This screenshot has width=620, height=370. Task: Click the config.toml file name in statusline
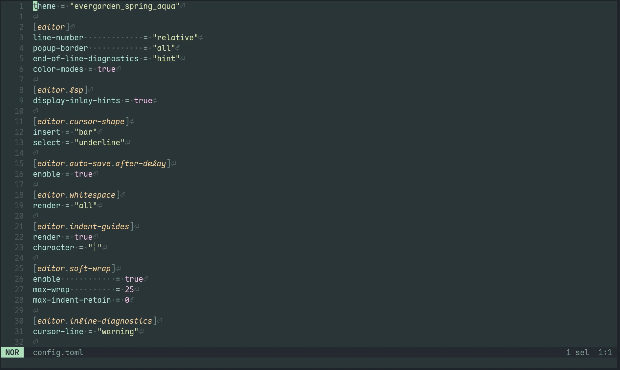pos(58,353)
